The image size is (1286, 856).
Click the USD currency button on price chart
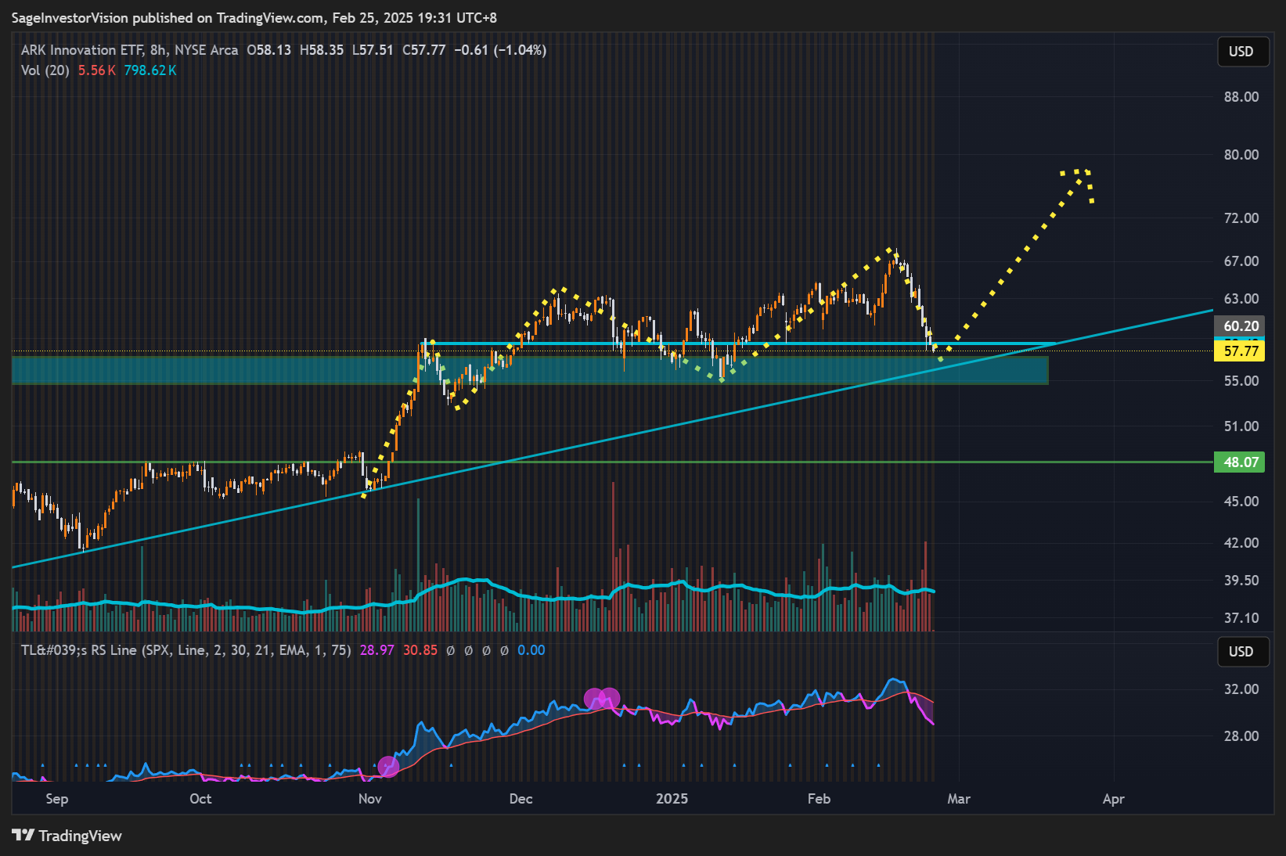point(1242,52)
